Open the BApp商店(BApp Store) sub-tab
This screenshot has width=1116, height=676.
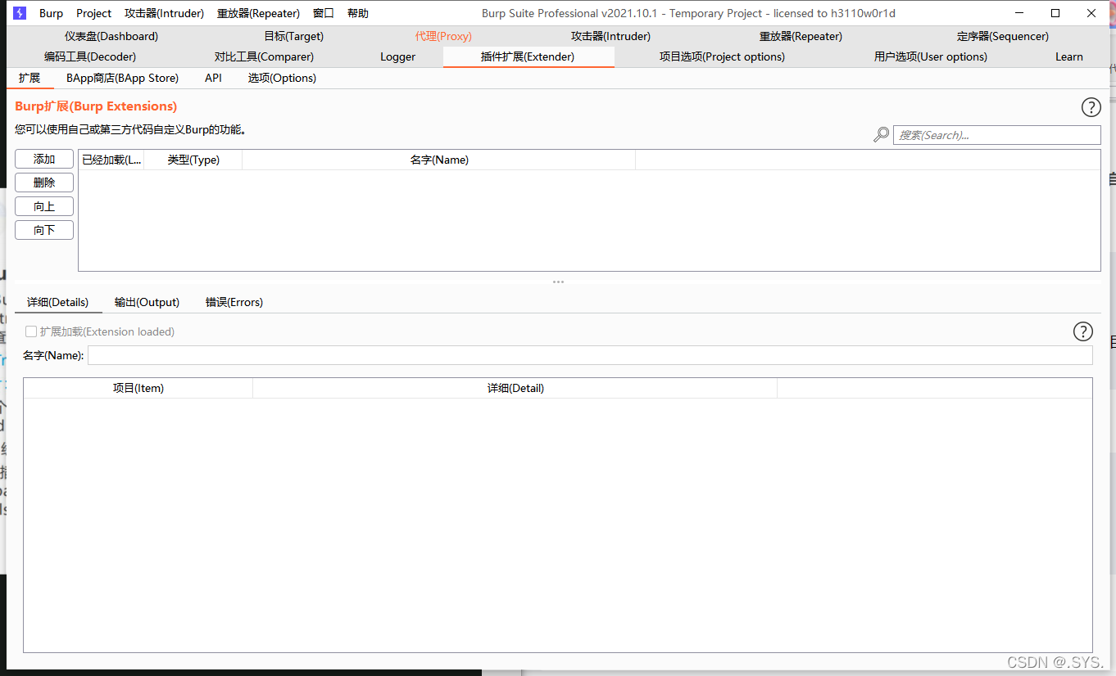point(122,78)
